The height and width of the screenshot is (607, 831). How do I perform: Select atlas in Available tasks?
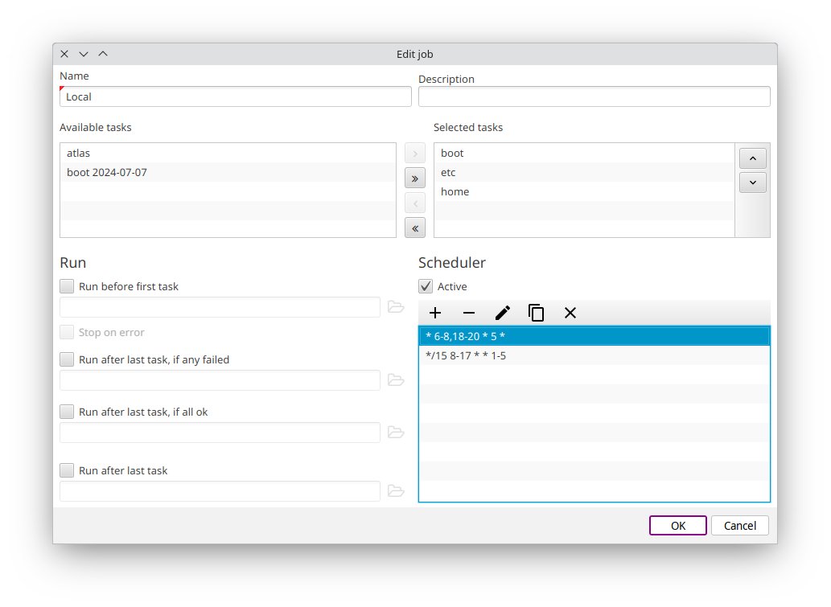coord(228,153)
